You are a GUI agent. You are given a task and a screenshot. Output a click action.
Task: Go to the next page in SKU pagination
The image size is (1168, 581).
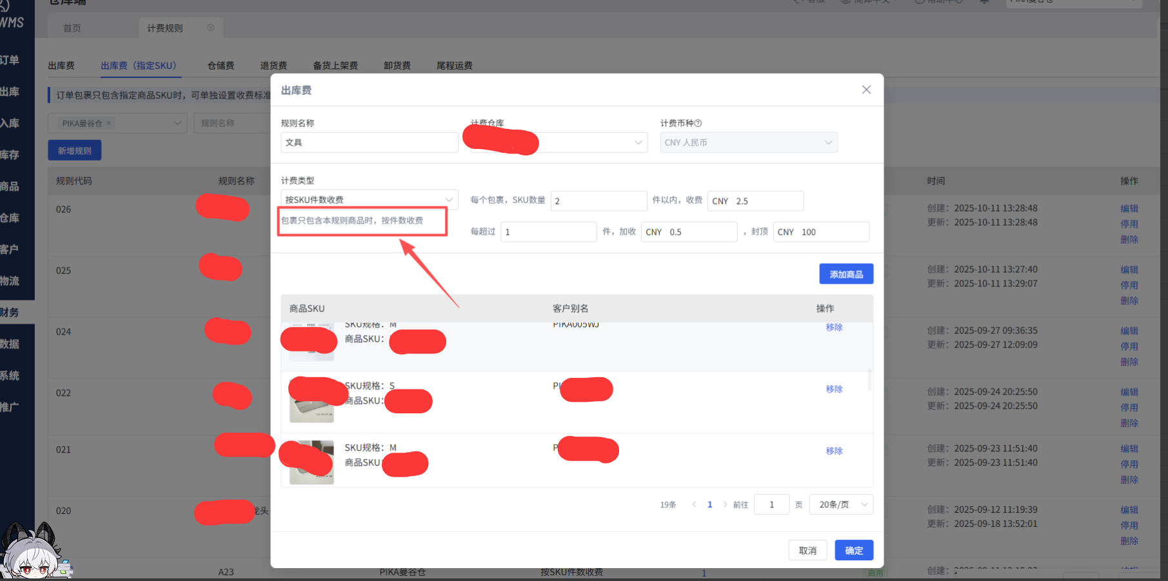[x=725, y=504]
